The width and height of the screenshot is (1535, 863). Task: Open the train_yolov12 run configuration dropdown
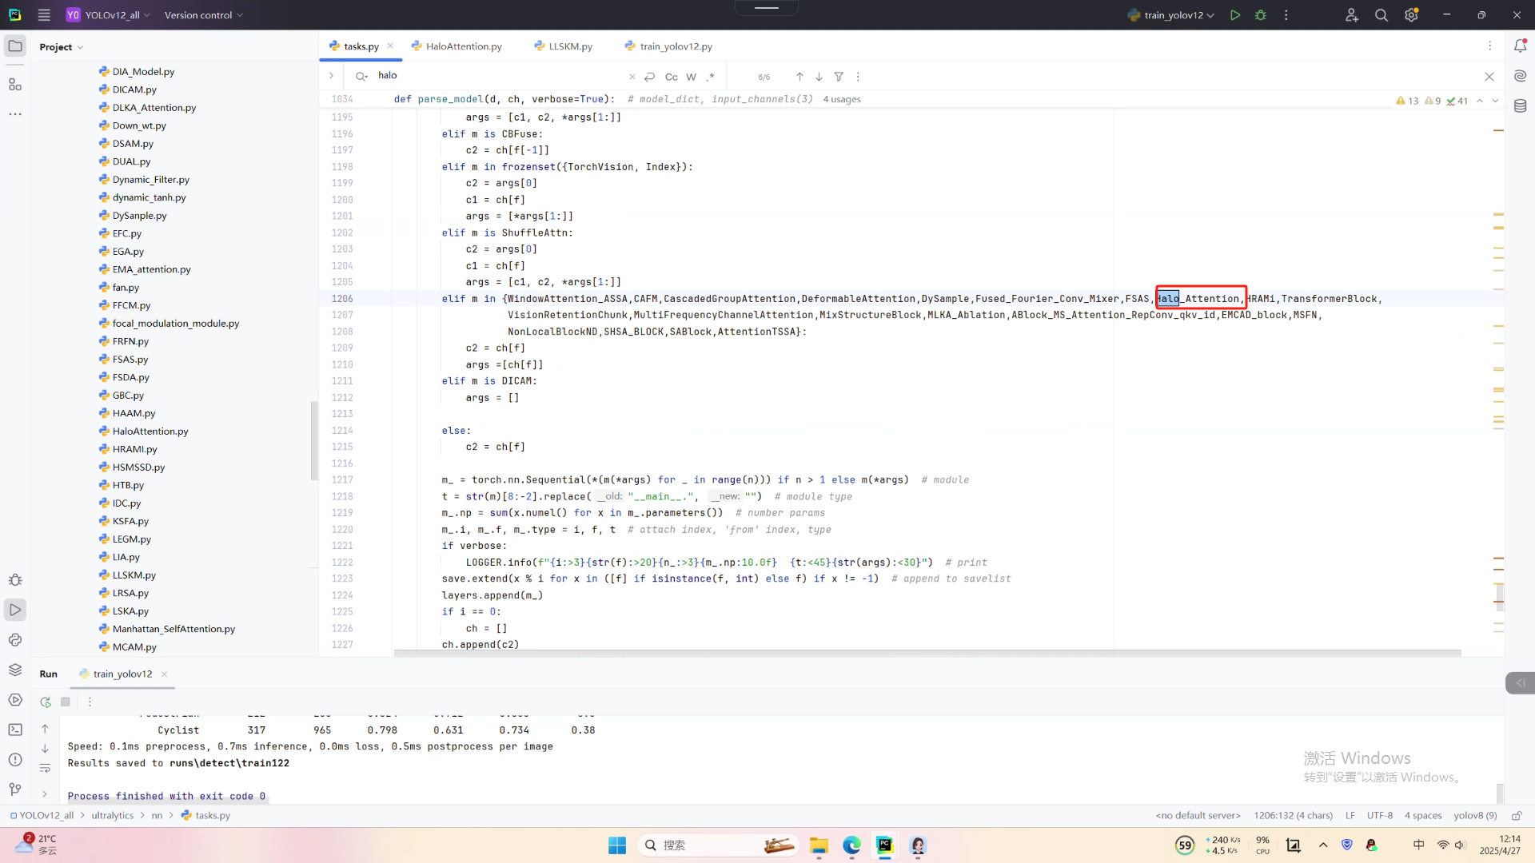[x=1172, y=15]
